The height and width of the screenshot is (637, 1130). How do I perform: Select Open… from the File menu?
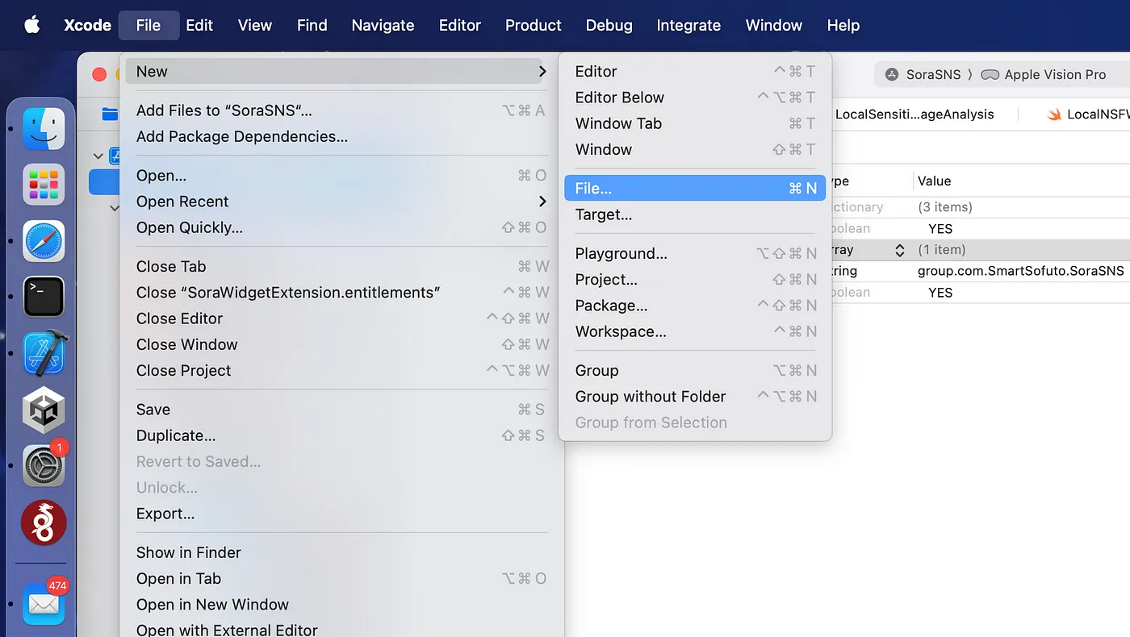[341, 176]
